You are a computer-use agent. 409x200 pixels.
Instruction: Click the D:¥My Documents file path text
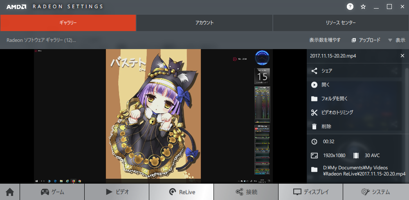(364, 171)
